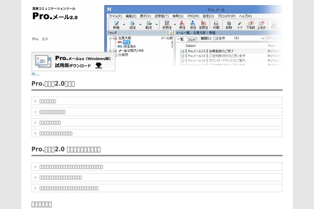This screenshot has width=314, height=209.
Task: Select the 北見太郎 account in the folder tree
Action: tap(125, 38)
